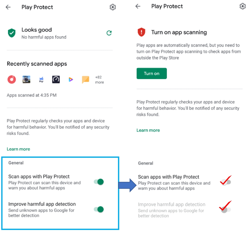Go back from the "Turn on app scanning" screen

[x=138, y=6]
